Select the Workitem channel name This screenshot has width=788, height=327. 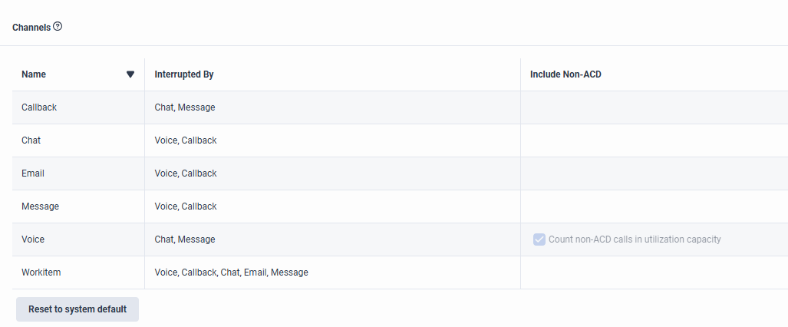41,272
